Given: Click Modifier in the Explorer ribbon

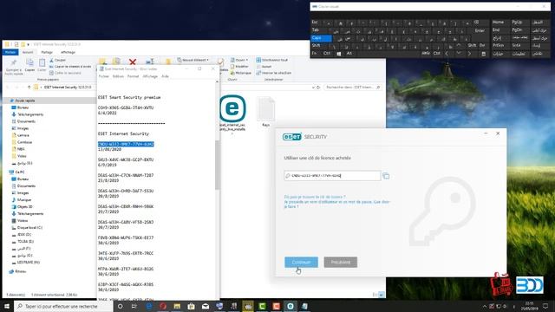Looking at the screenshot, I should coord(239,67).
